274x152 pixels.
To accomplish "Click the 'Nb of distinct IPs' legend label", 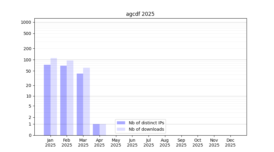I will click(146, 123).
